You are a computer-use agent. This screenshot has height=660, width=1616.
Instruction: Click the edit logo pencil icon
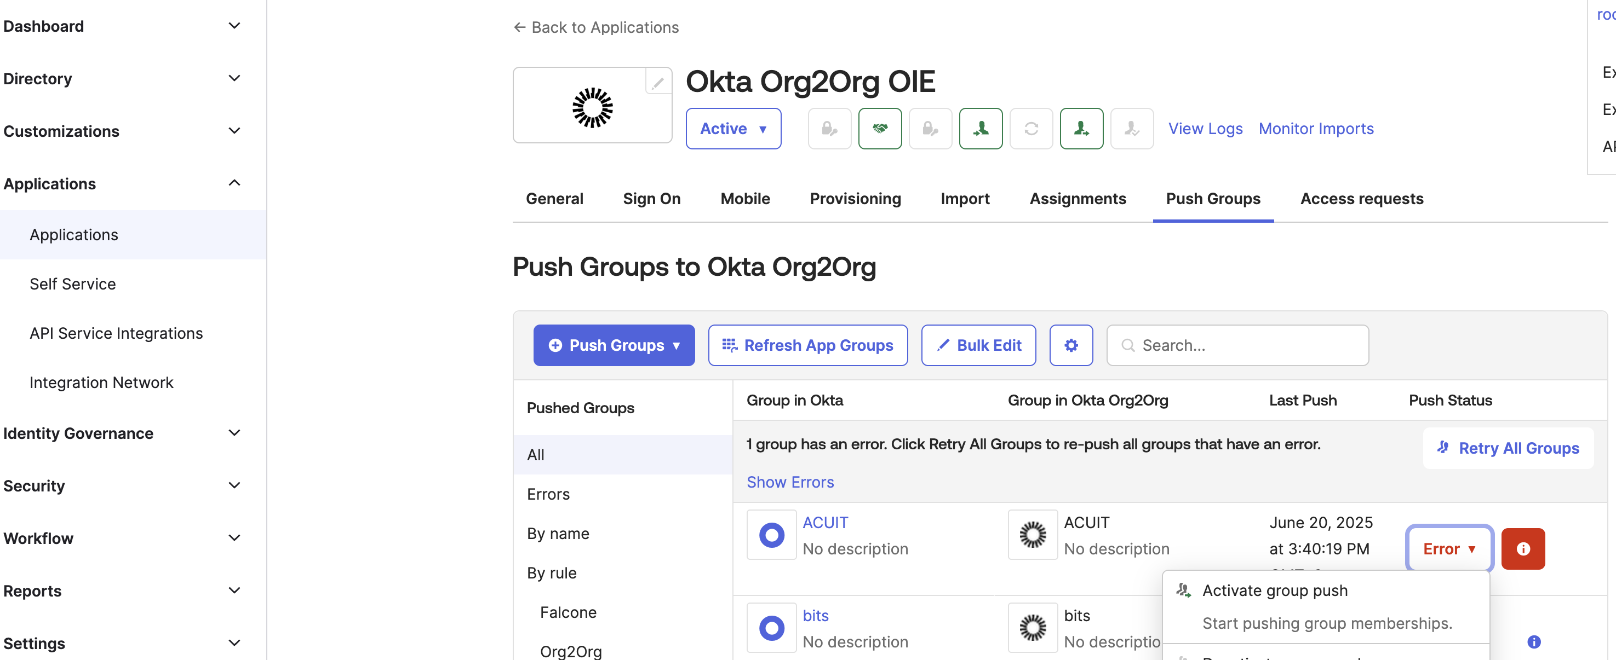[657, 82]
